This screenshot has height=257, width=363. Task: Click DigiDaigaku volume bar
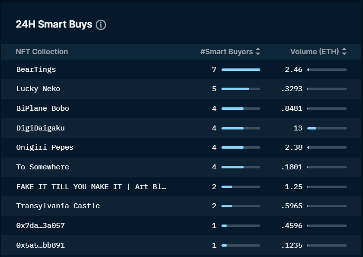click(x=327, y=128)
